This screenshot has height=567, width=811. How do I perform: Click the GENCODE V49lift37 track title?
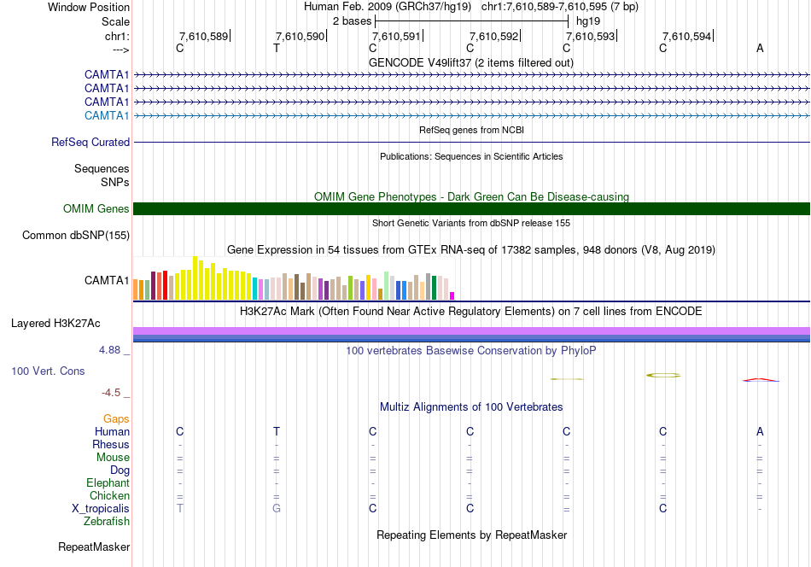[x=470, y=62]
